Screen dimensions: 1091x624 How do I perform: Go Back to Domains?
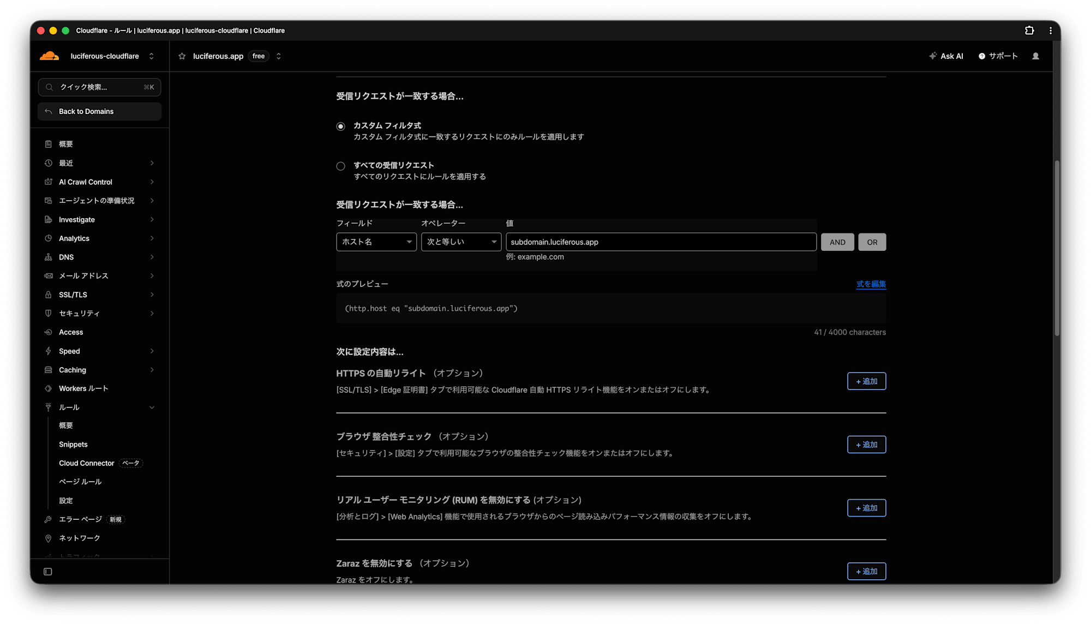point(99,111)
